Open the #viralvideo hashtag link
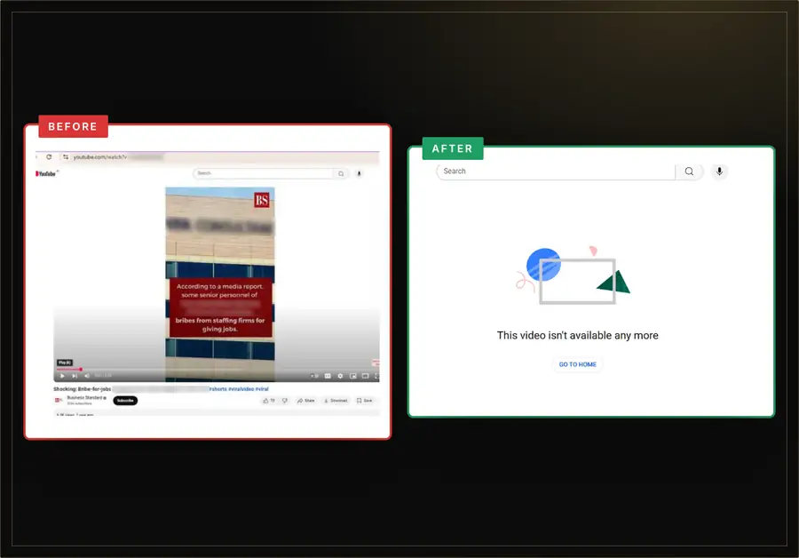799x558 pixels. coord(241,389)
